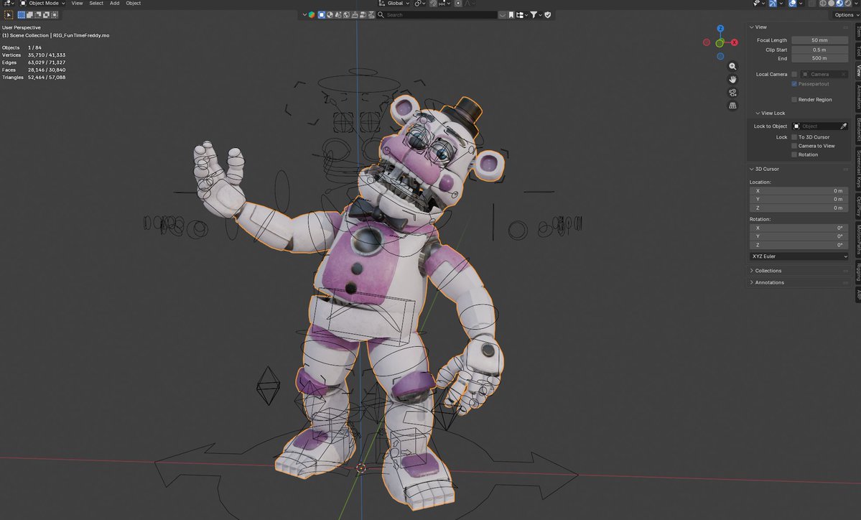Choose the set new selection mode icon

(22, 15)
